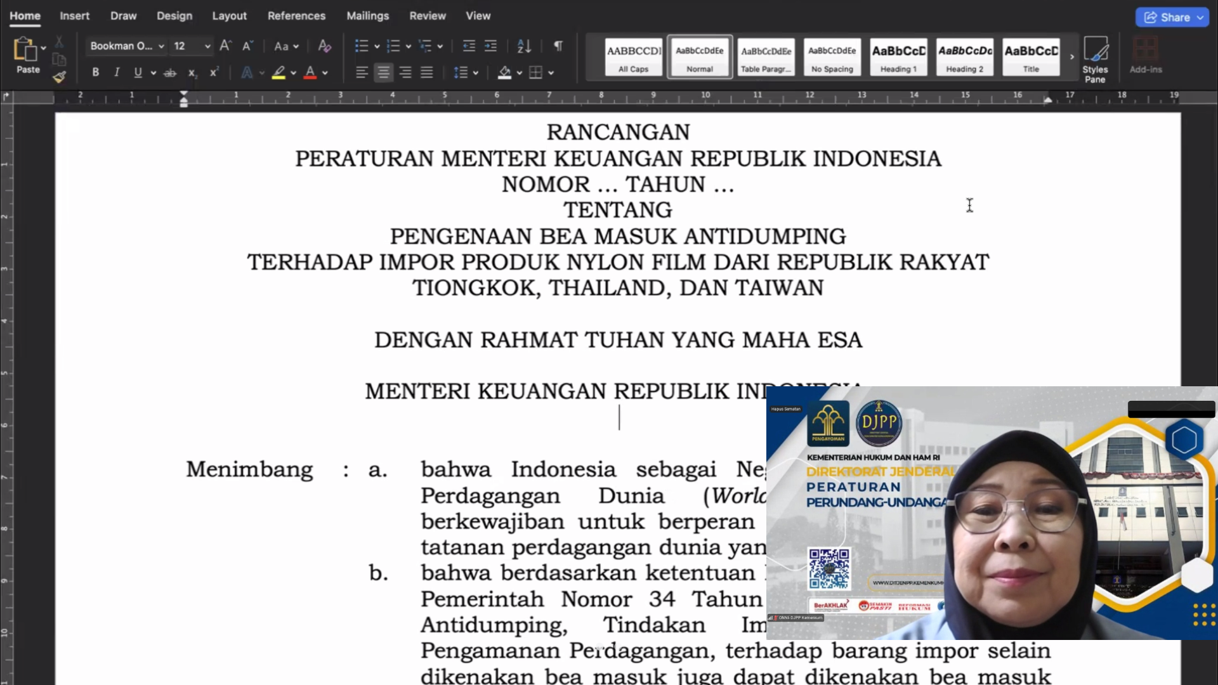Open the References tab
The width and height of the screenshot is (1218, 685).
pos(296,16)
